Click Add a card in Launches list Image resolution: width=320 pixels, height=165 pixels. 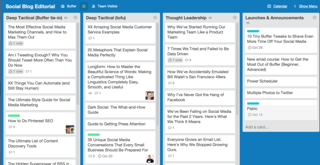pos(257,127)
